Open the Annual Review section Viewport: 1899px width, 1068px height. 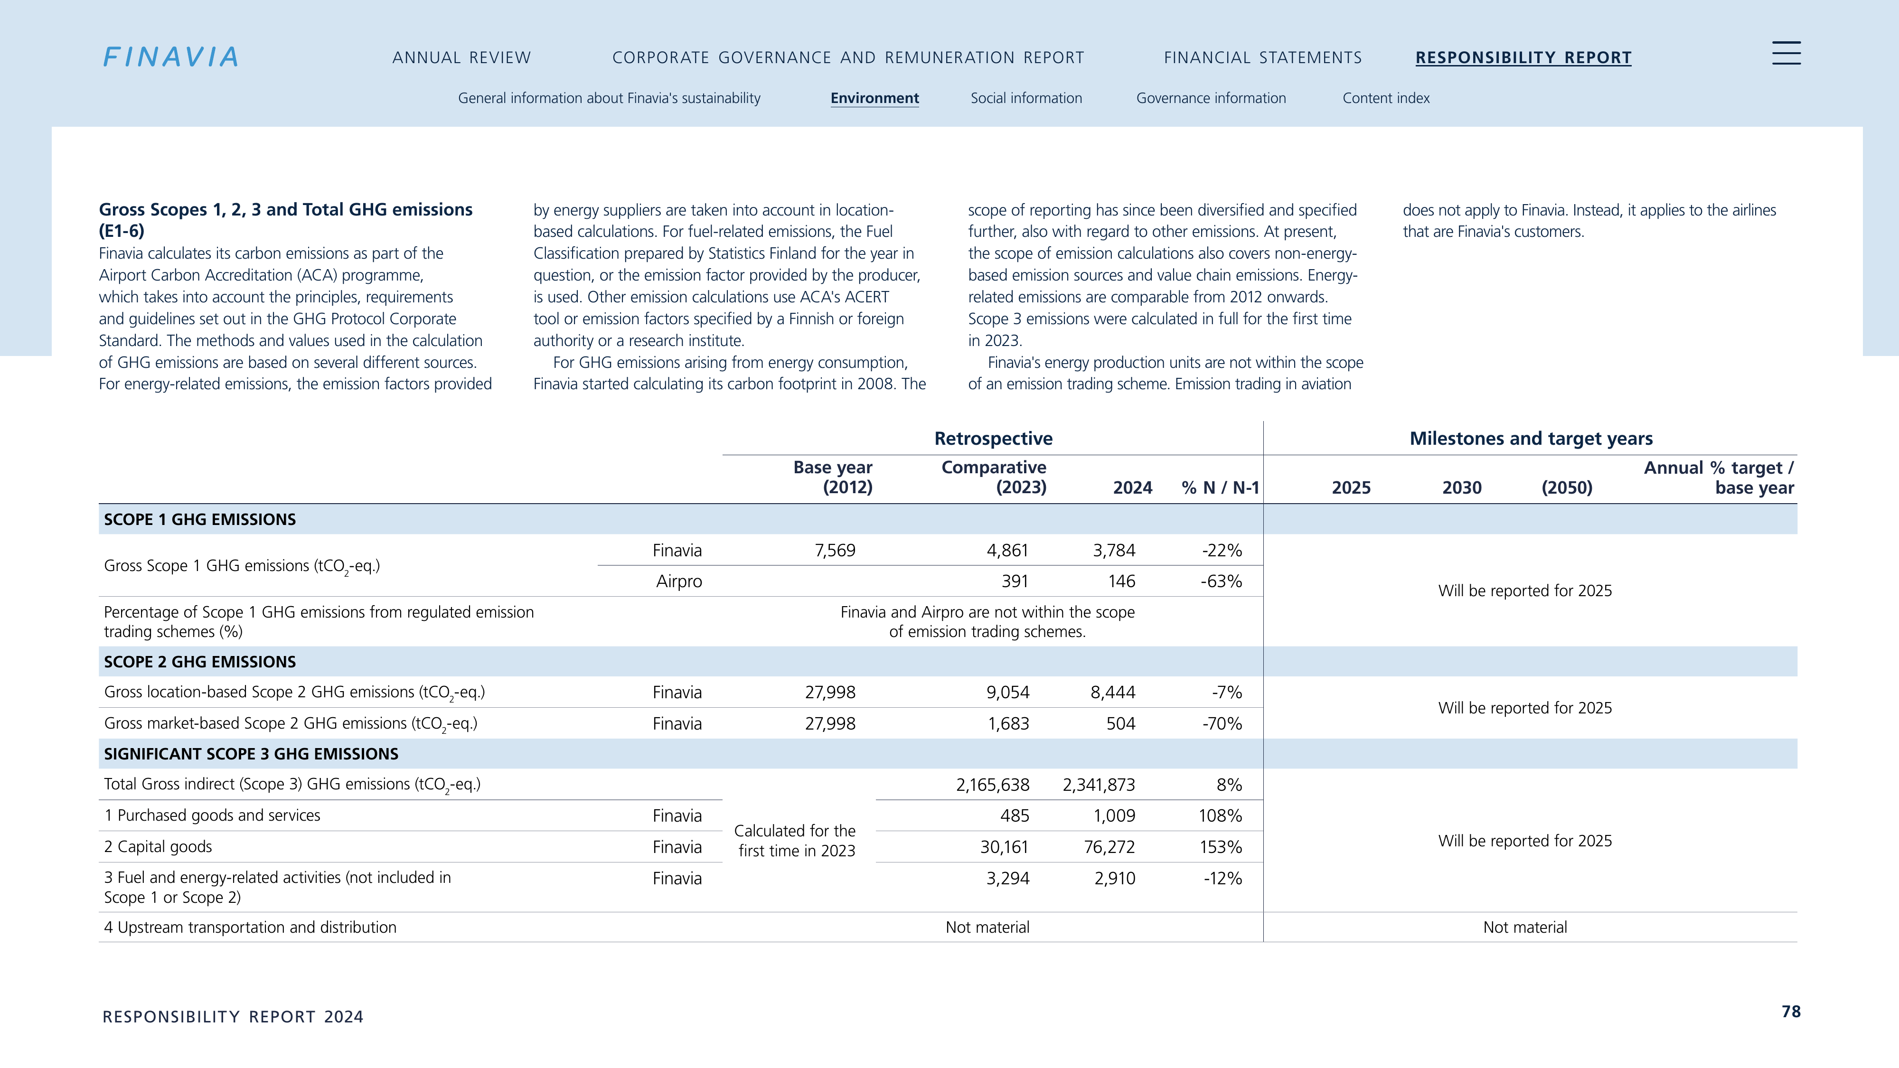pyautogui.click(x=461, y=57)
